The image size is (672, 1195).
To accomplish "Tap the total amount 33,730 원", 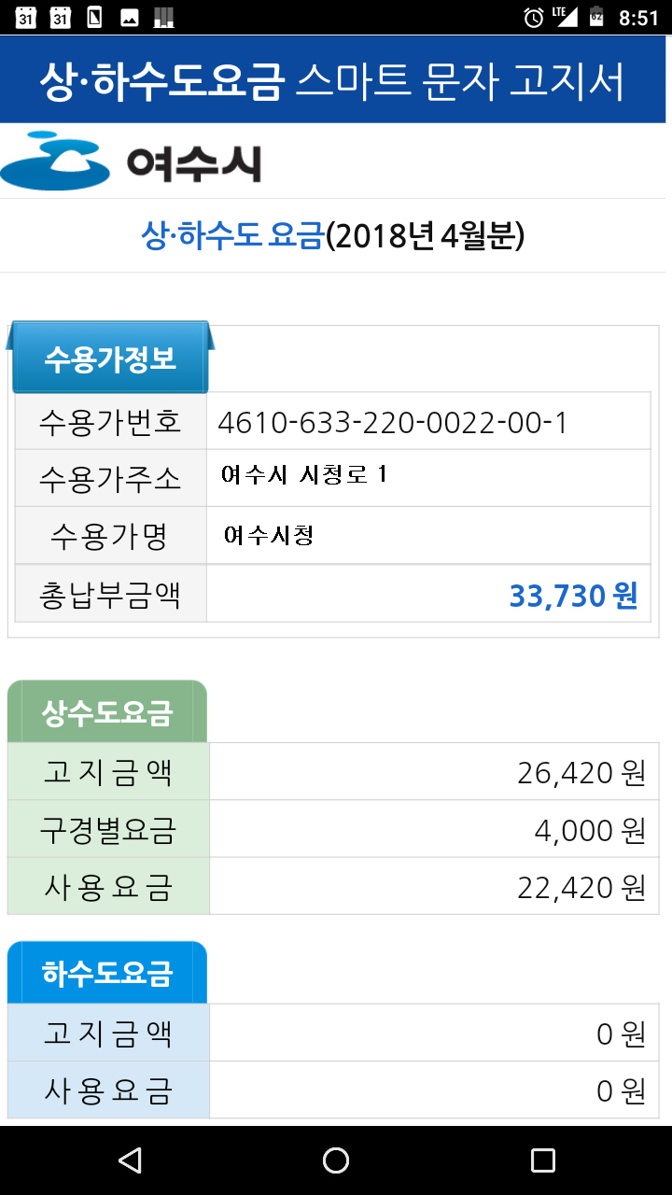I will [573, 595].
